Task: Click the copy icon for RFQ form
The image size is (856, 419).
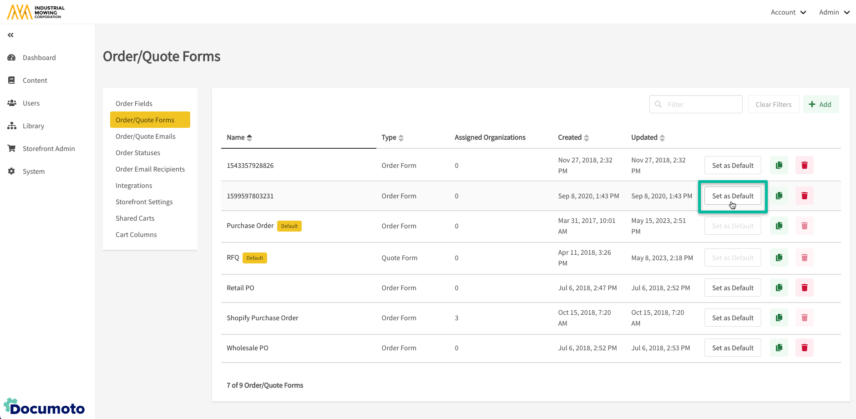Action: [779, 257]
